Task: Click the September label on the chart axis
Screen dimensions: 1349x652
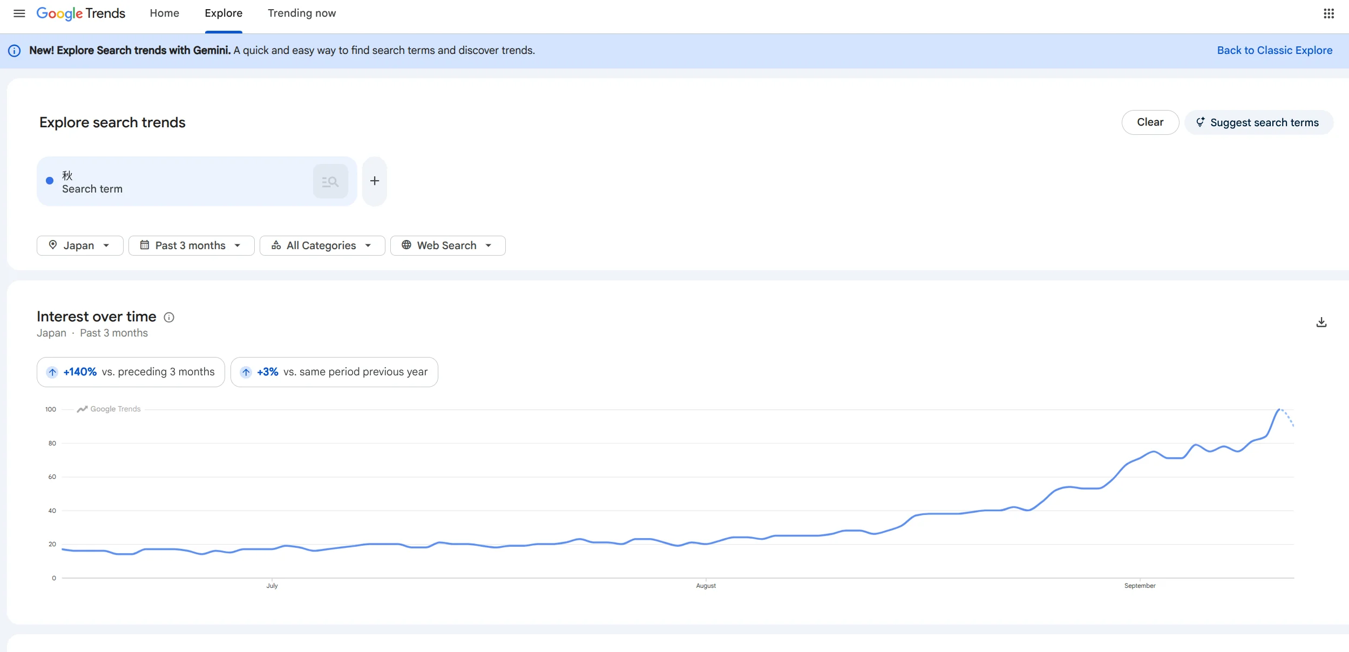Action: point(1140,586)
